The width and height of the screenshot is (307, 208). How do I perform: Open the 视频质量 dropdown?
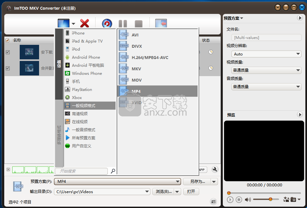tap(266, 70)
